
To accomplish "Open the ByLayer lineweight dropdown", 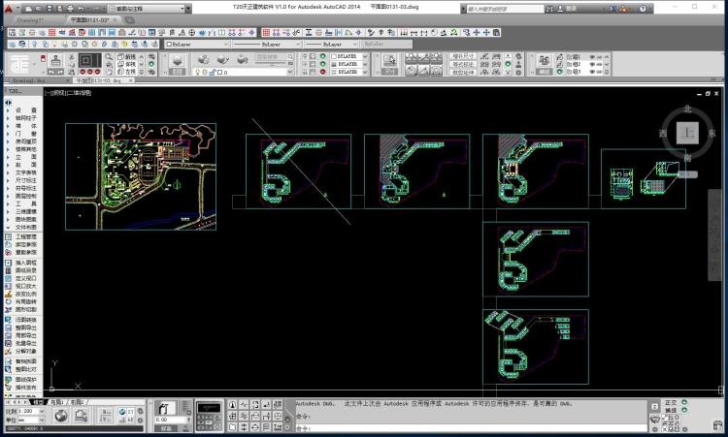I will pyautogui.click(x=332, y=44).
